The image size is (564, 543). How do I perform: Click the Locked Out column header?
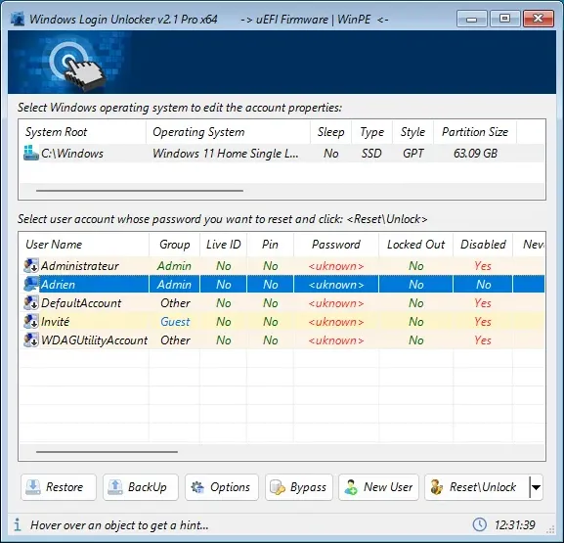coord(415,245)
